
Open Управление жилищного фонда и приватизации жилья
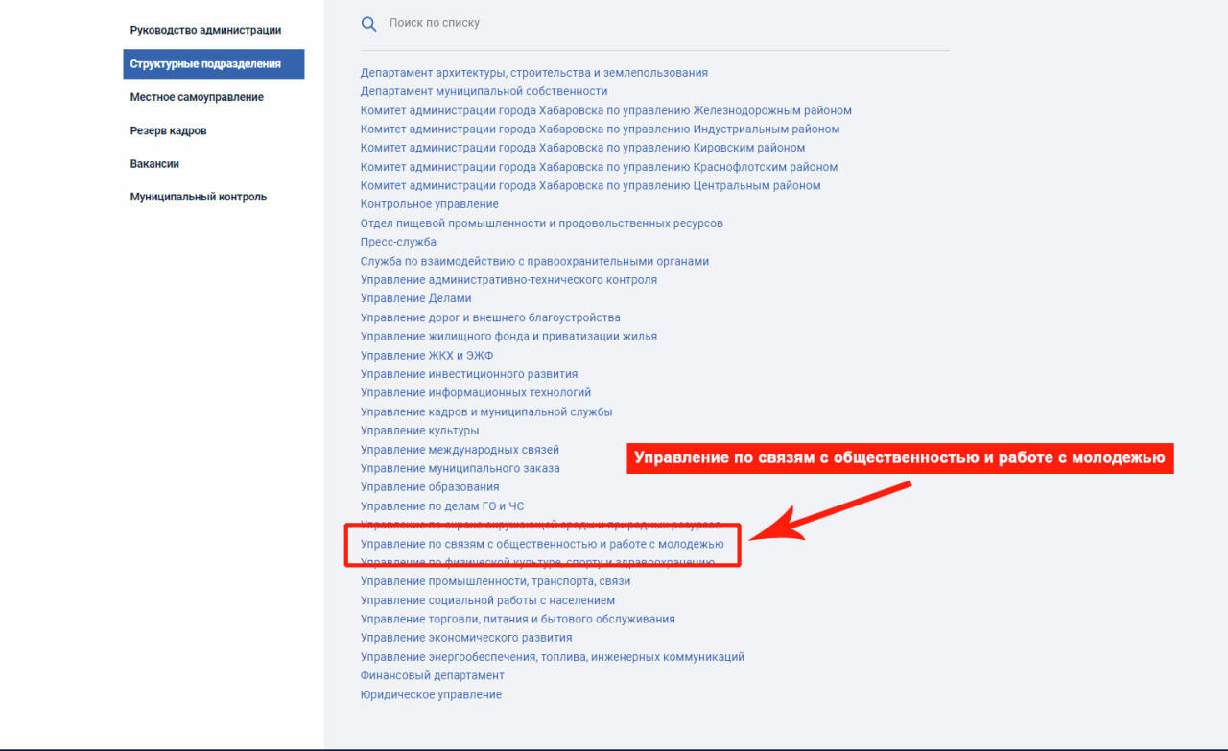click(508, 337)
